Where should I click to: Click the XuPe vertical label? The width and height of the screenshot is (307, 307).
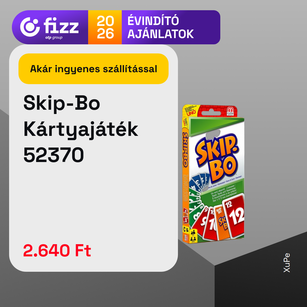click(x=287, y=263)
